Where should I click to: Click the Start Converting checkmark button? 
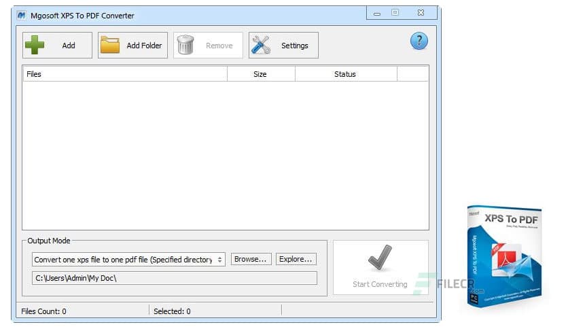pos(380,267)
